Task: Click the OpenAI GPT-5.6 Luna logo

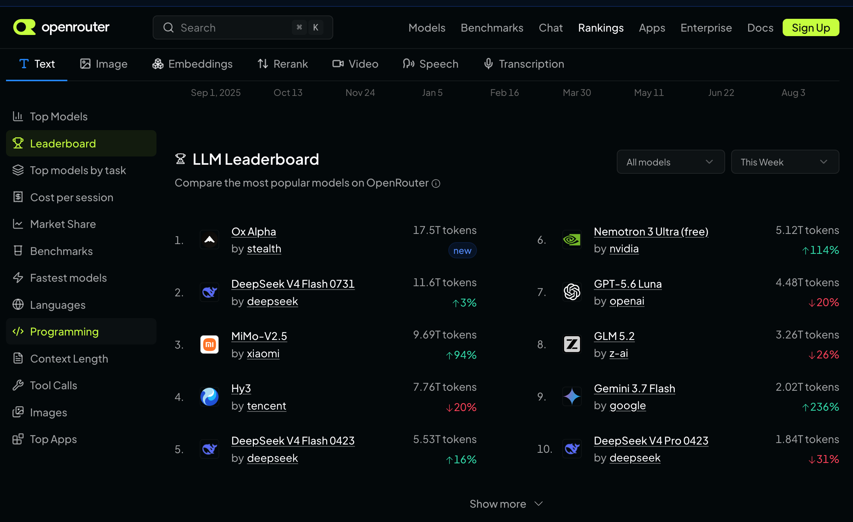Action: 572,292
